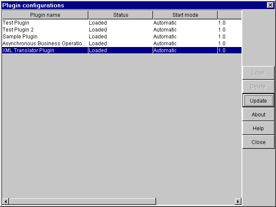Click the left scroll arrow icon
The height and width of the screenshot is (207, 276).
click(6, 201)
